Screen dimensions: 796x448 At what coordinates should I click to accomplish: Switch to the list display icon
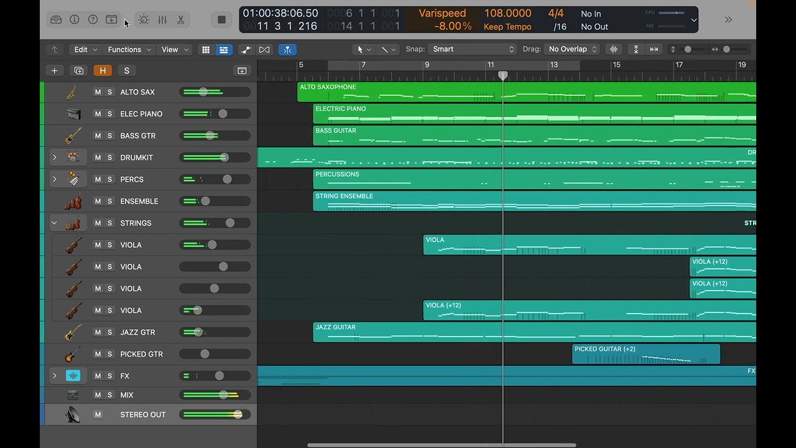[224, 50]
